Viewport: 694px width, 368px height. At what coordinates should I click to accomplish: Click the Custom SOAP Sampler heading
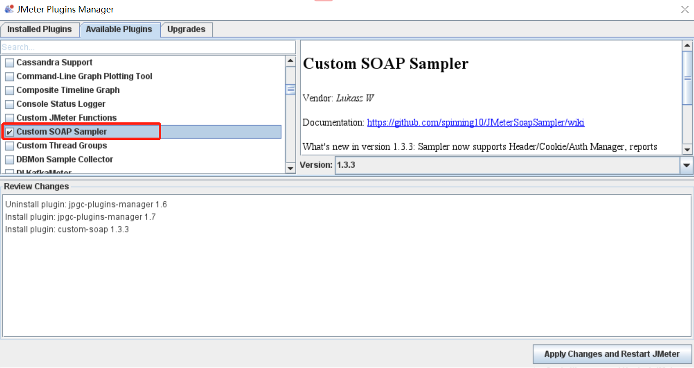click(386, 64)
